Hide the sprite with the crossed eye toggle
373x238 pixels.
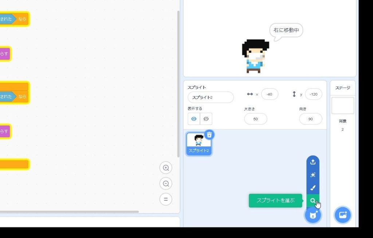(206, 119)
